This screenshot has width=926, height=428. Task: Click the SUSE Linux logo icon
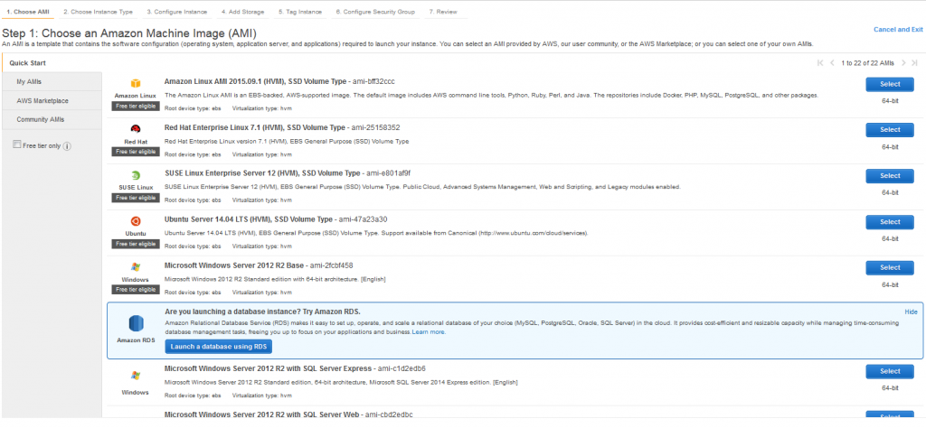coord(136,175)
